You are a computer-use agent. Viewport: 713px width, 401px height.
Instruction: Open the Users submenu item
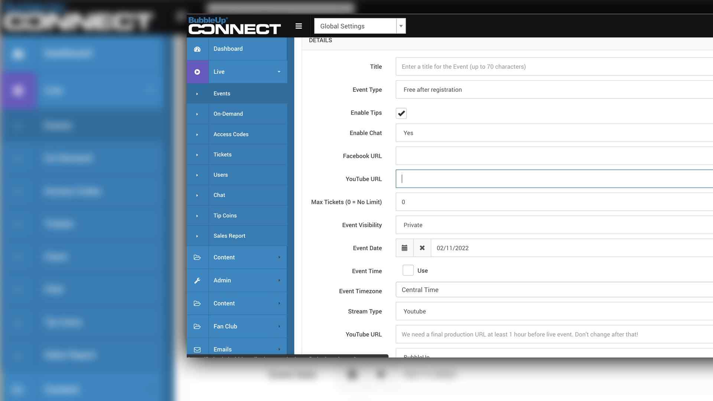(x=237, y=175)
